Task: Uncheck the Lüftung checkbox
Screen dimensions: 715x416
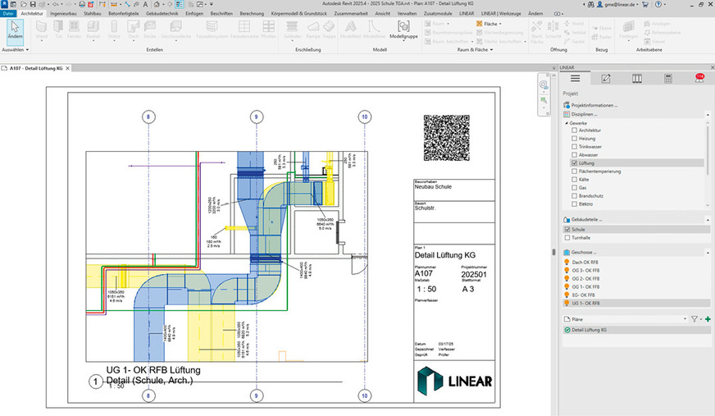Action: point(574,163)
